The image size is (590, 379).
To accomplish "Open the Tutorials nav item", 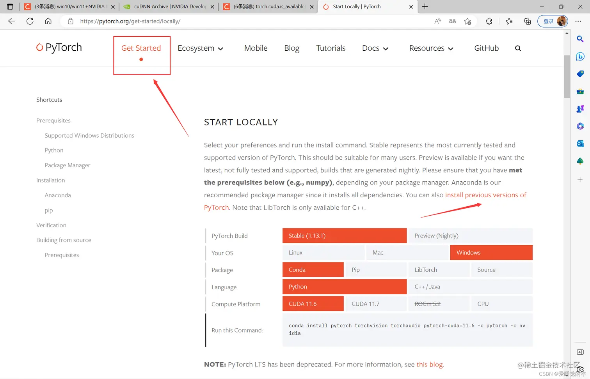I will (331, 48).
